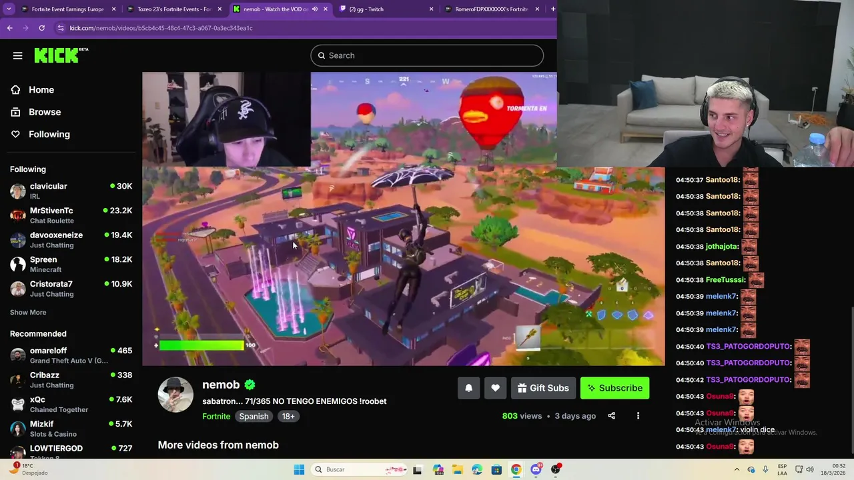Open recommended channel Mizkif
854x480 pixels.
[71, 429]
